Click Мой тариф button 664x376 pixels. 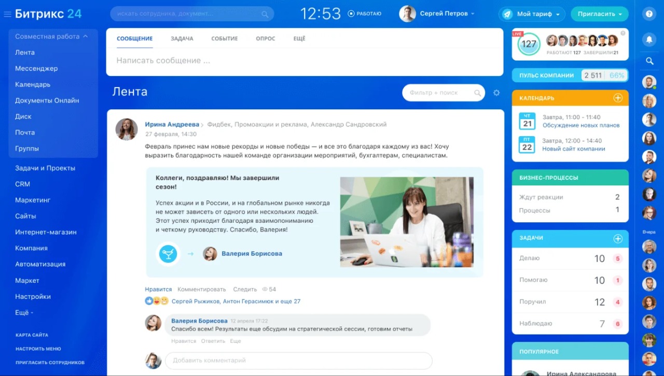click(x=532, y=14)
